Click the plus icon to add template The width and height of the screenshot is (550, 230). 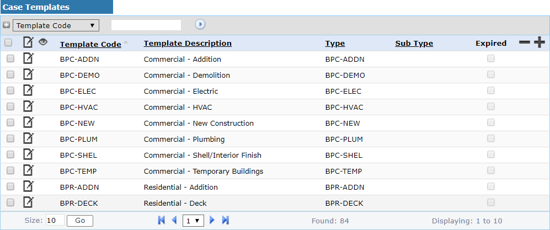(539, 43)
